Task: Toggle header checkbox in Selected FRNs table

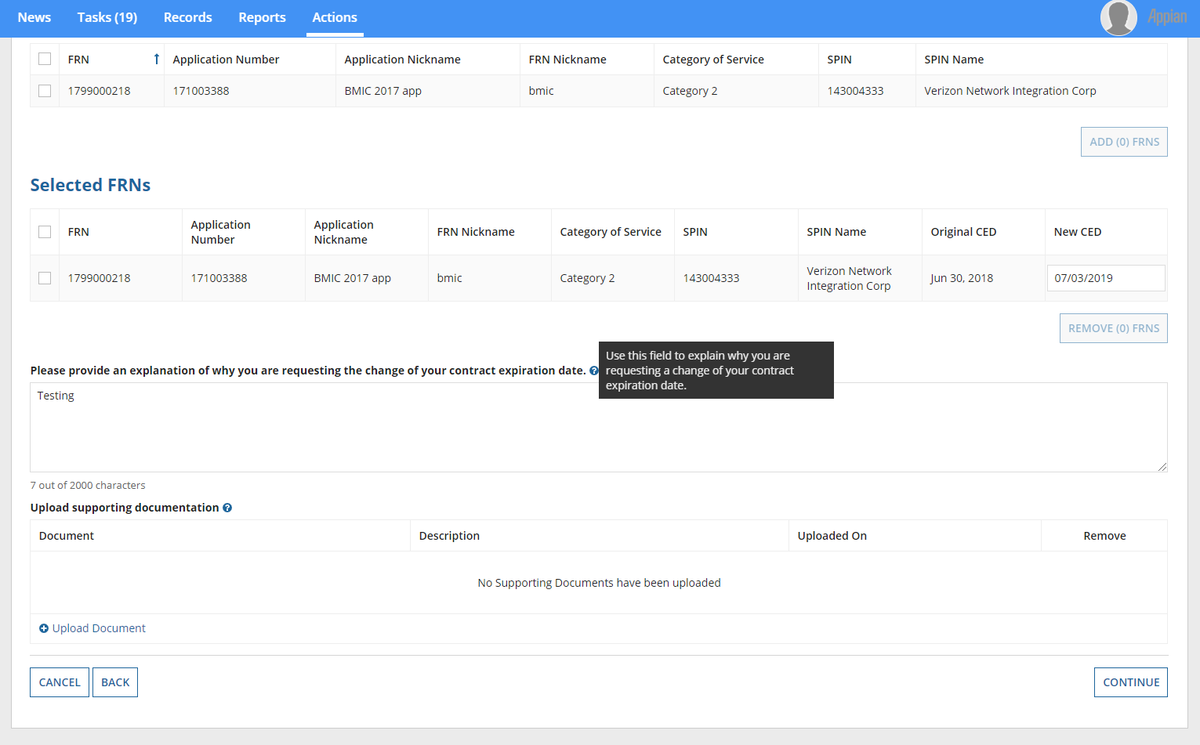Action: 45,232
